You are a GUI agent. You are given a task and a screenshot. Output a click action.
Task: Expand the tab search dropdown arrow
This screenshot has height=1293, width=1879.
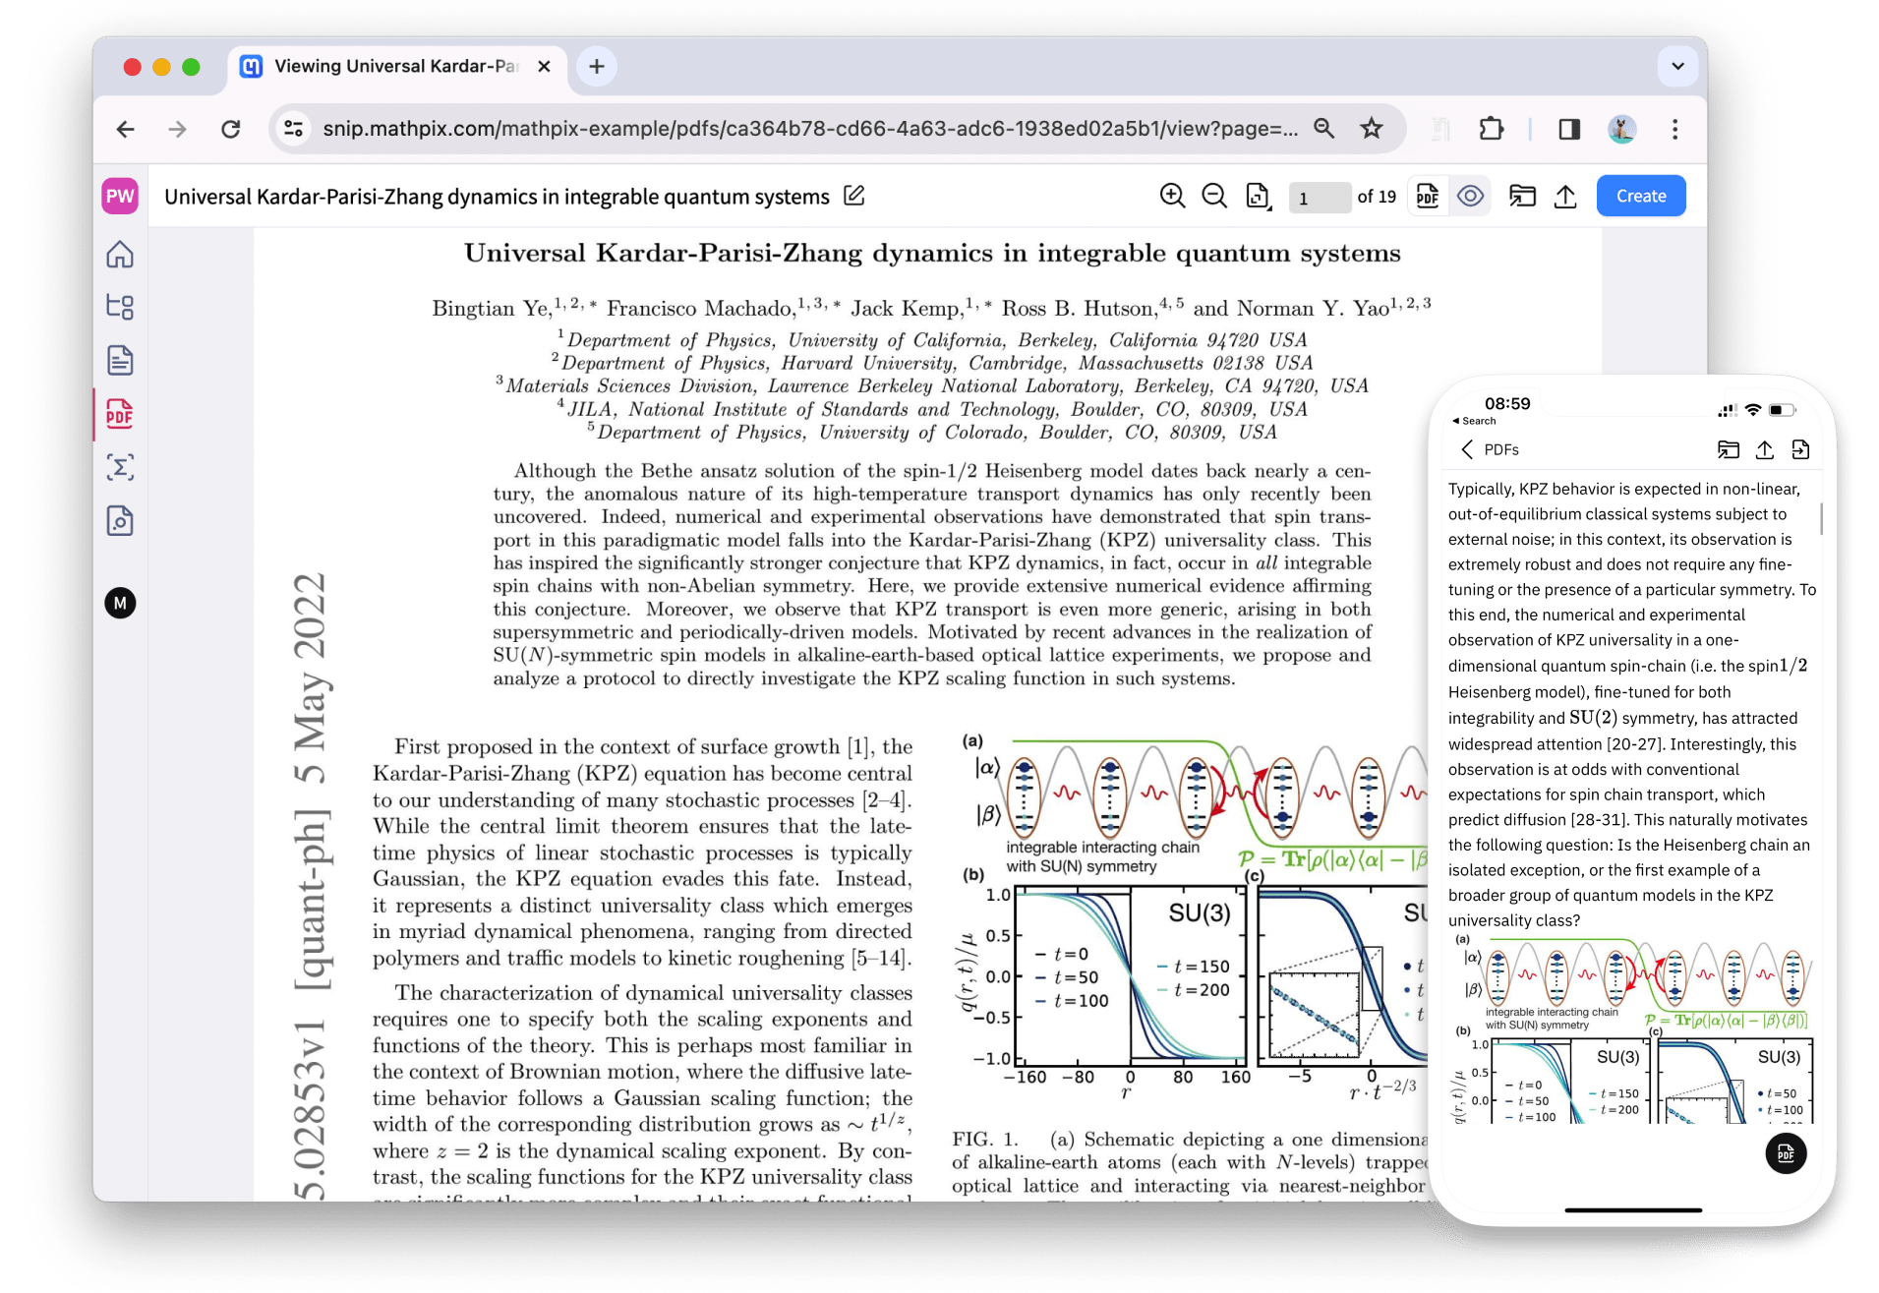[1677, 67]
